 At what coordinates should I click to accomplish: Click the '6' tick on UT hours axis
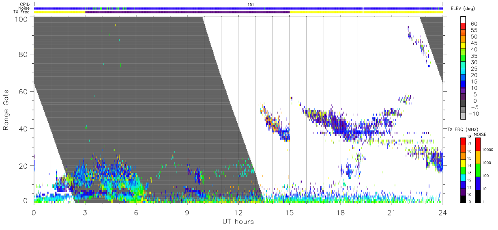(x=136, y=212)
